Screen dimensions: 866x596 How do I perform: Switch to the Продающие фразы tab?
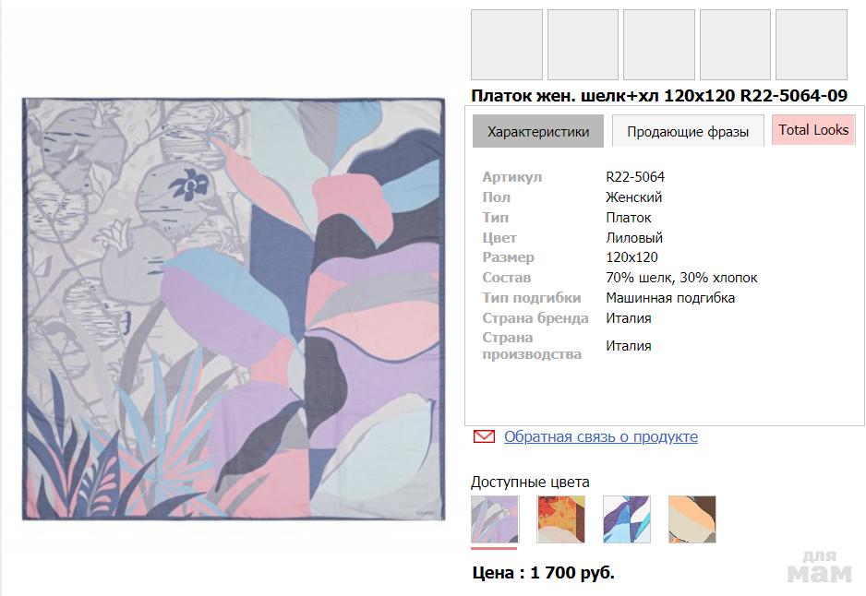point(688,131)
